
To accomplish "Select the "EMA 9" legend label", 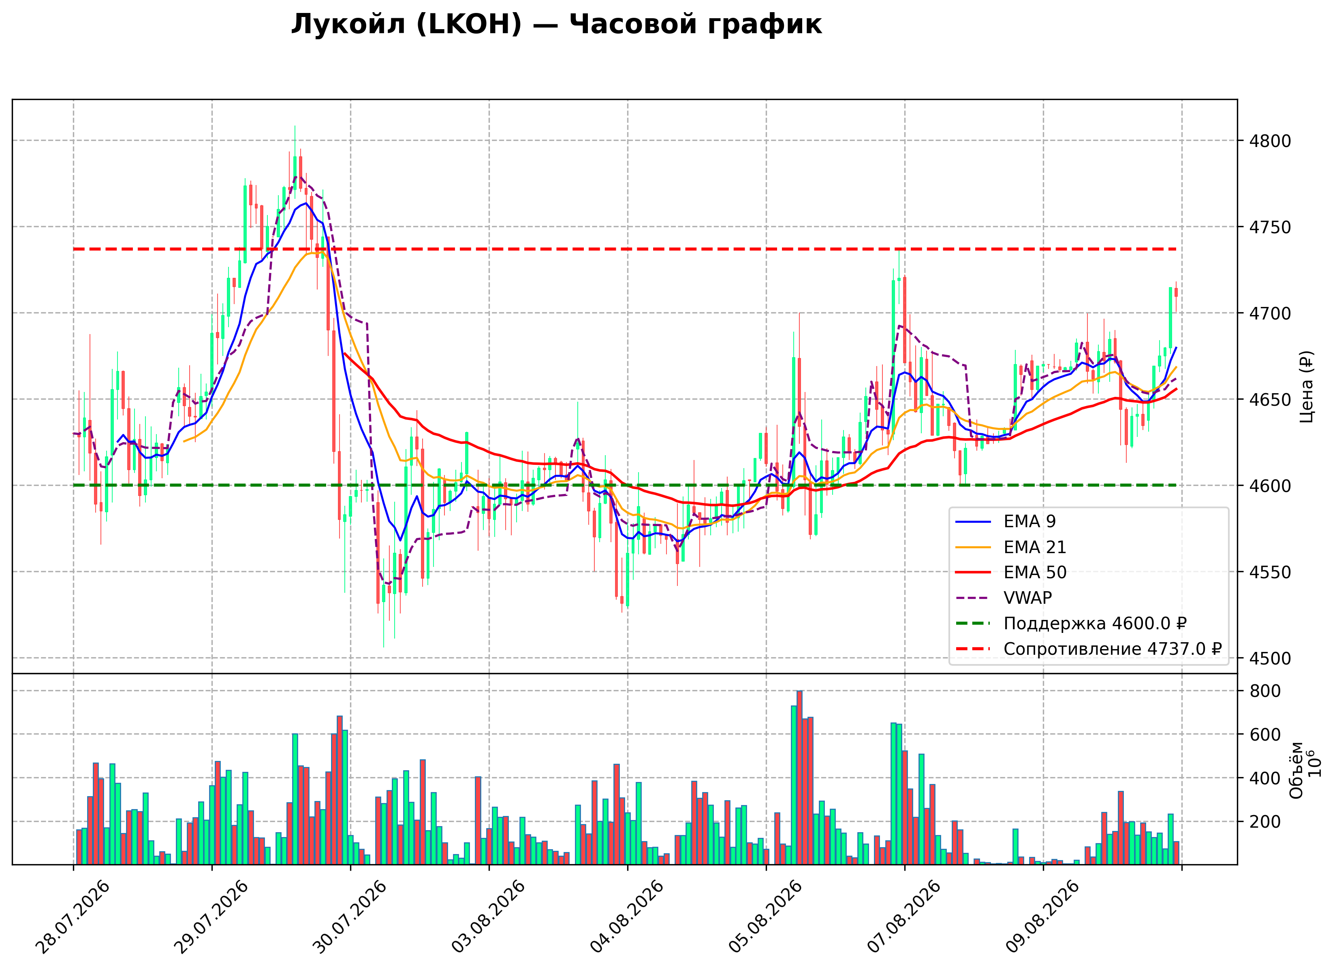I will (x=1030, y=521).
